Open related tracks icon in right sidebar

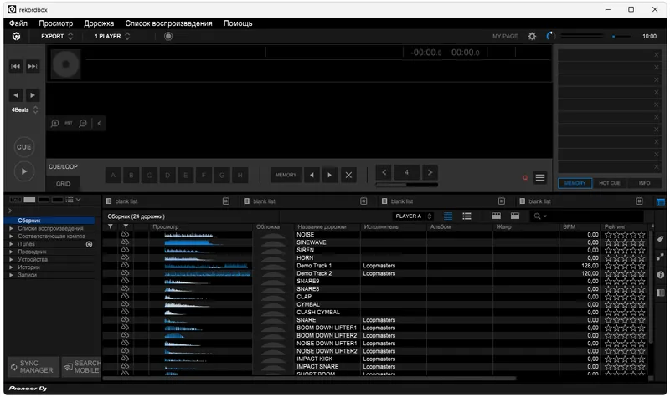point(660,257)
